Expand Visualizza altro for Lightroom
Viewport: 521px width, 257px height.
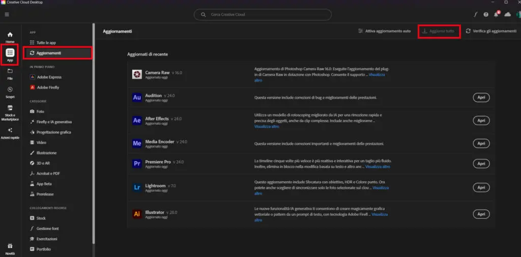381,188
